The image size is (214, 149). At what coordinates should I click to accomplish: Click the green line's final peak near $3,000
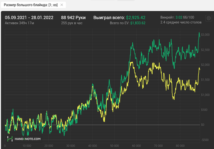199,33
